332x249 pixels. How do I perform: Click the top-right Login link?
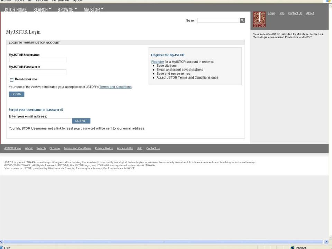point(271,13)
